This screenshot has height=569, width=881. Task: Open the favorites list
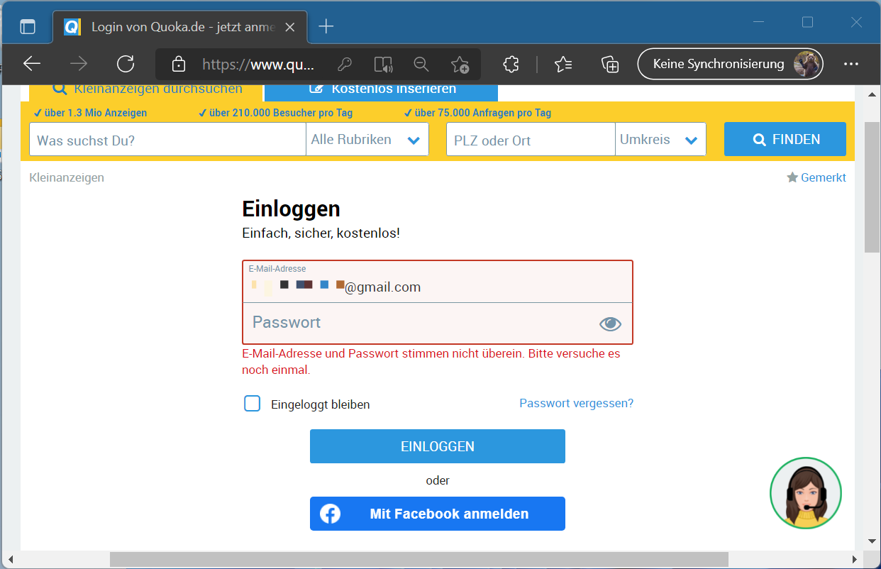[563, 65]
